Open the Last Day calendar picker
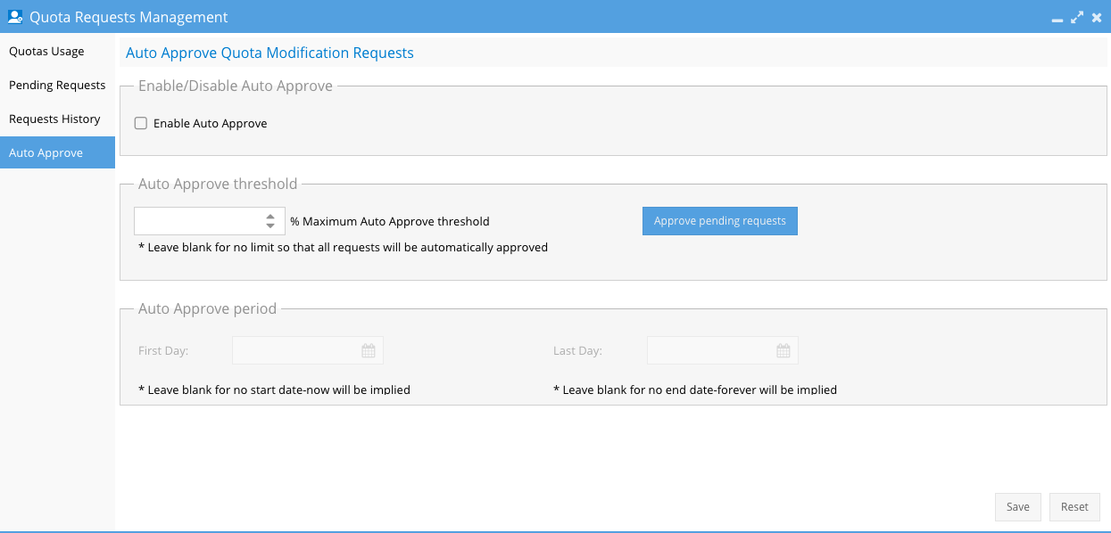 784,351
